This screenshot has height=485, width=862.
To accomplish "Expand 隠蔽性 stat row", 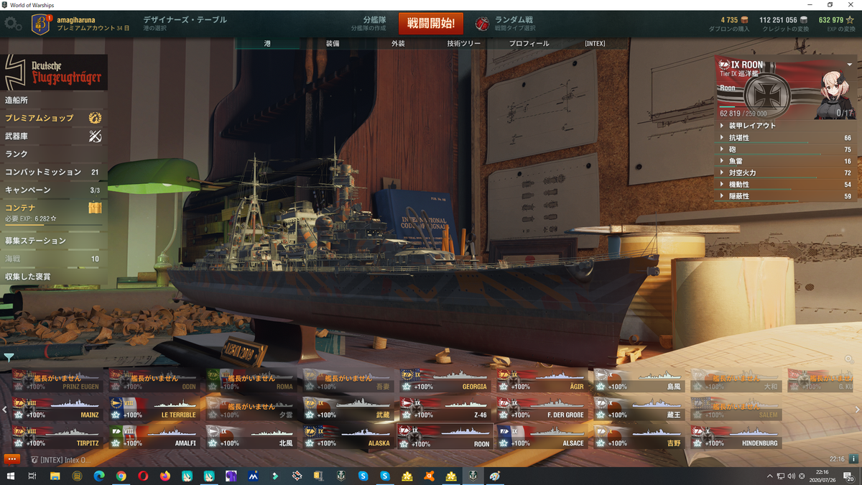I will click(x=785, y=196).
